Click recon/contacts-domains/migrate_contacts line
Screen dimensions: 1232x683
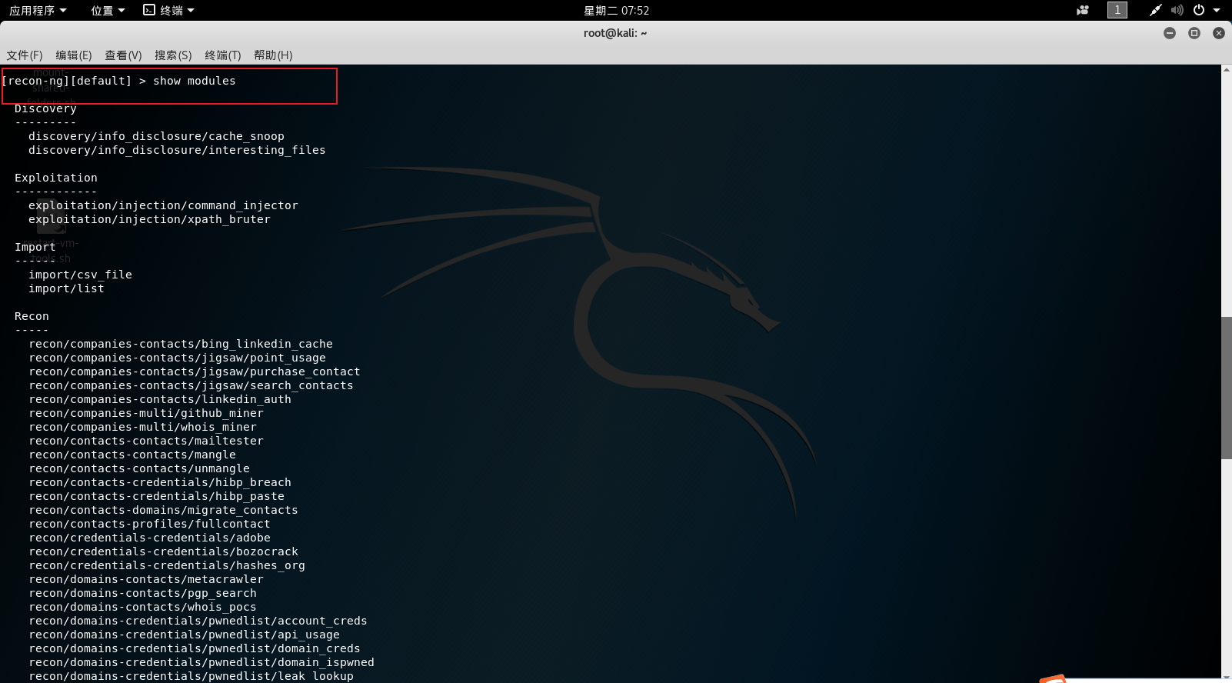pyautogui.click(x=163, y=510)
